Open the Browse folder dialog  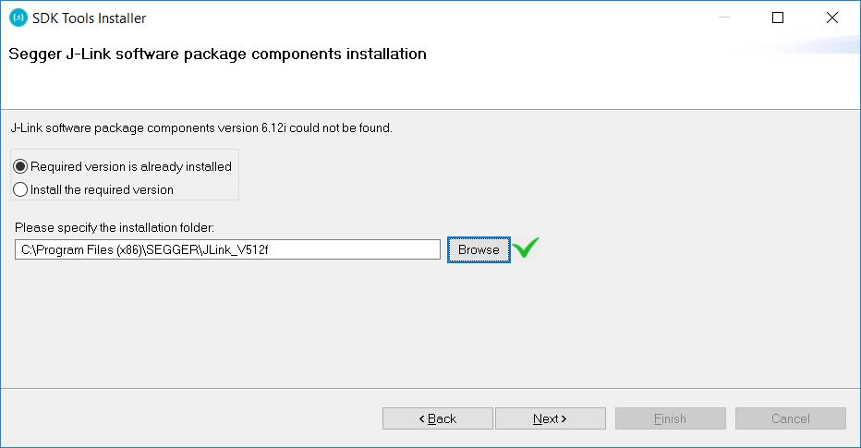pyautogui.click(x=479, y=249)
